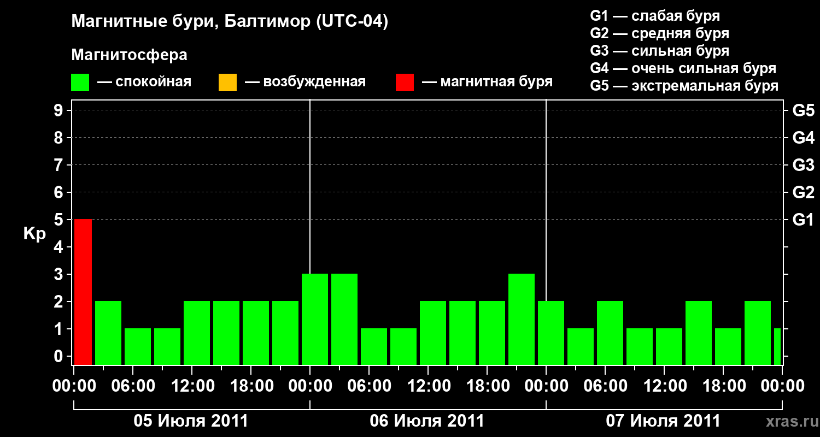Click the '— магнитная буря' legend label

487,82
